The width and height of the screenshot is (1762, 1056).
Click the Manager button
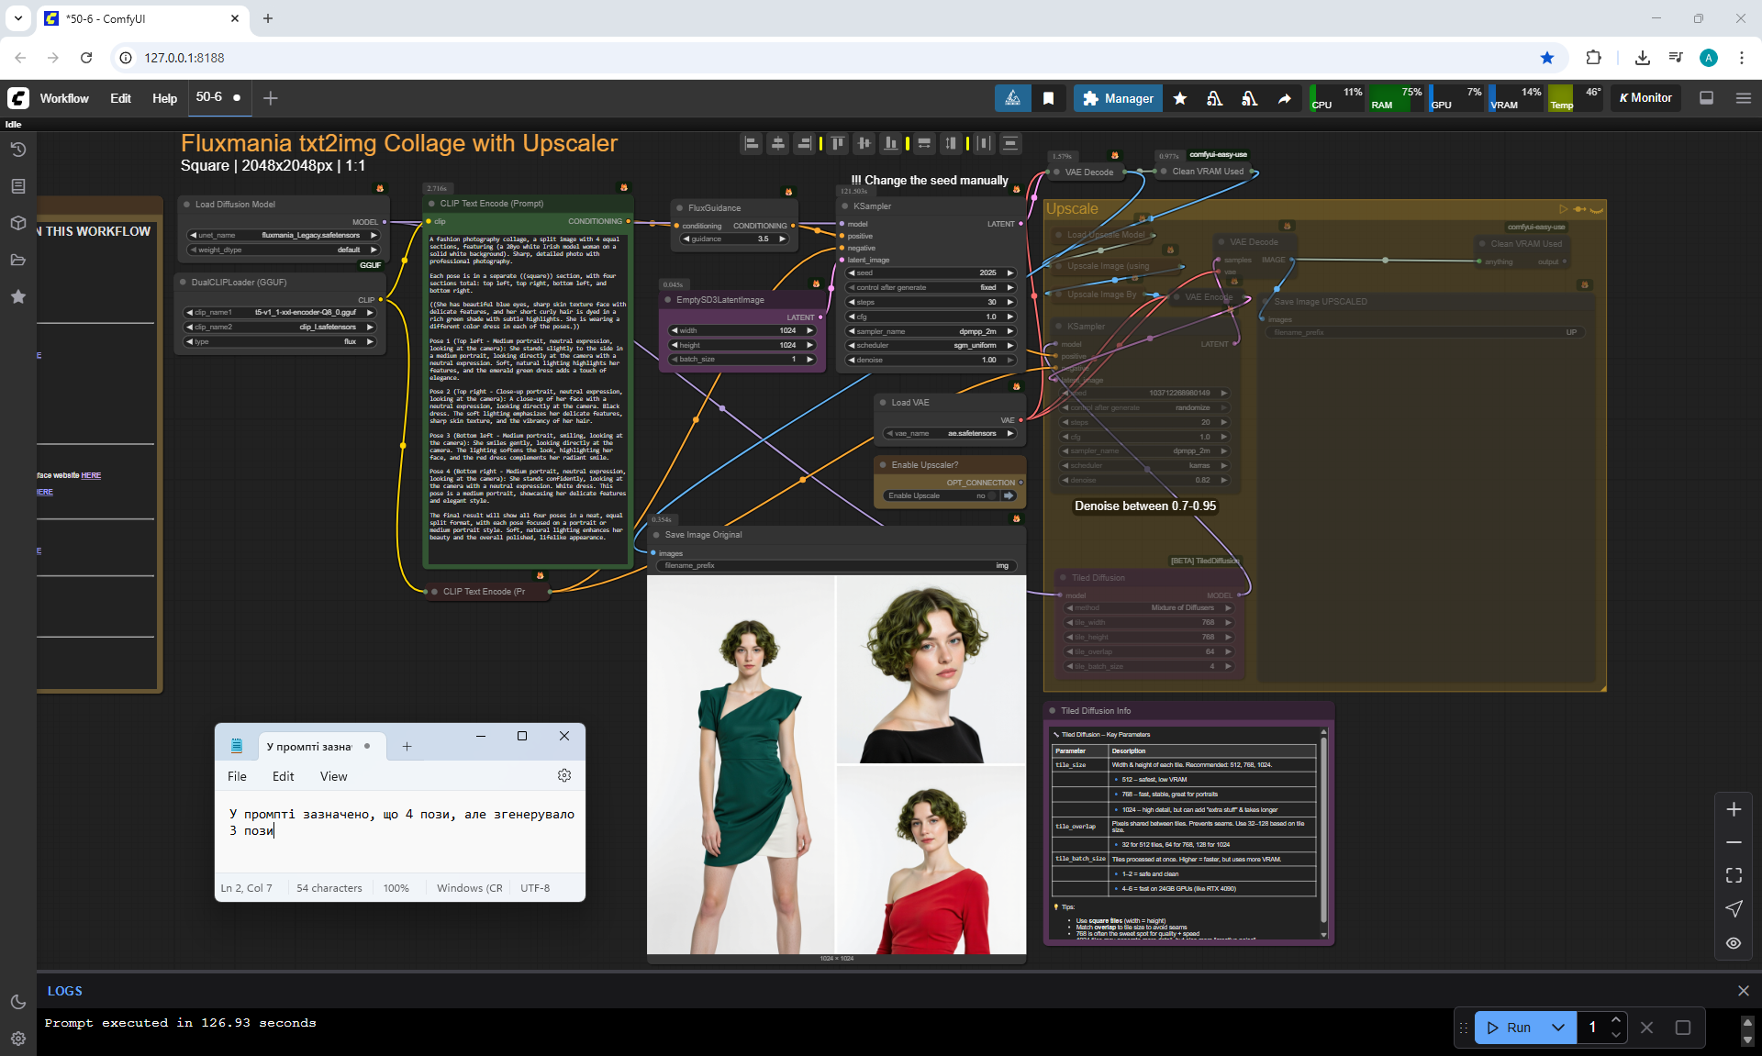click(1118, 98)
